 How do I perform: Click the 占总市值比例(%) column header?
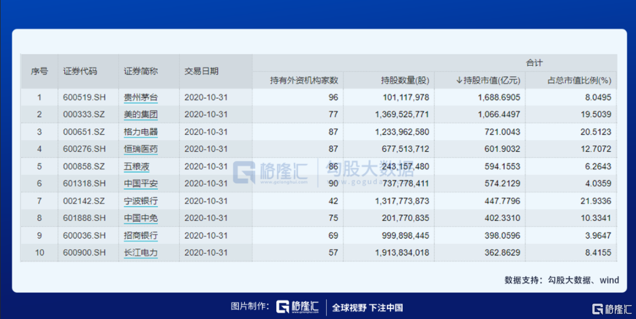579,80
